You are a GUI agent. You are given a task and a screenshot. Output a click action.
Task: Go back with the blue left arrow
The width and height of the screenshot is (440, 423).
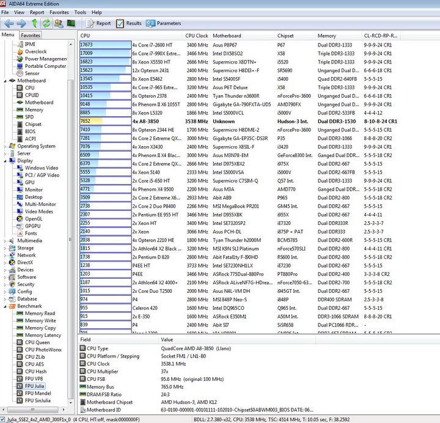(9, 23)
